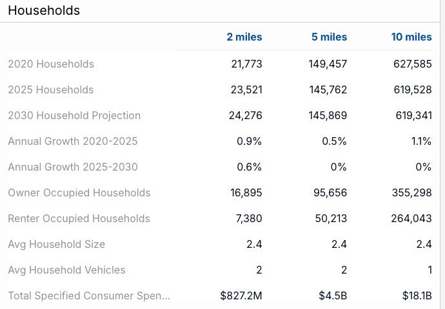Screen dimensions: 445x309
Task: Click the Renter Occupied Households label
Action: tap(79, 219)
